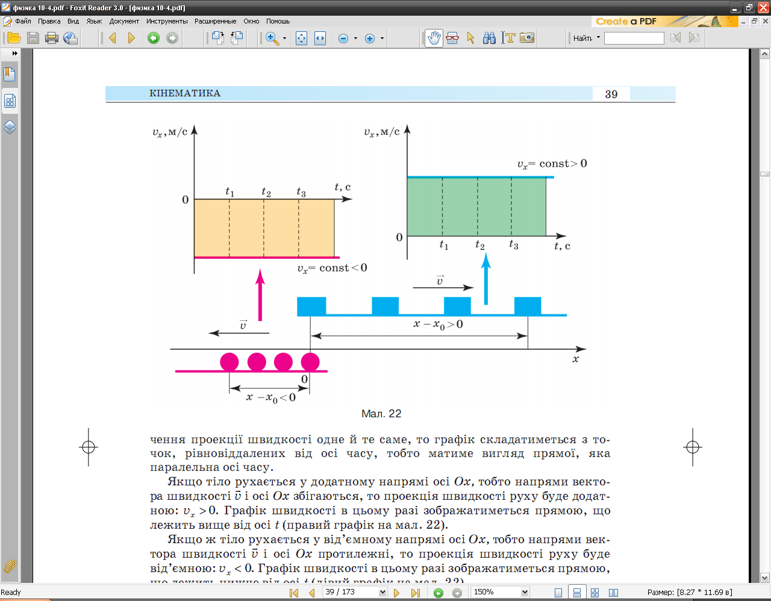
Task: Enable Continuous Facing layout mode
Action: pos(595,593)
